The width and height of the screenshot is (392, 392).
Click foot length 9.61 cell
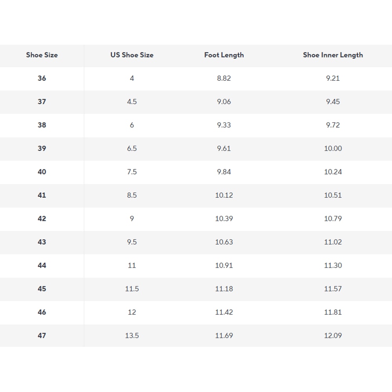click(224, 149)
